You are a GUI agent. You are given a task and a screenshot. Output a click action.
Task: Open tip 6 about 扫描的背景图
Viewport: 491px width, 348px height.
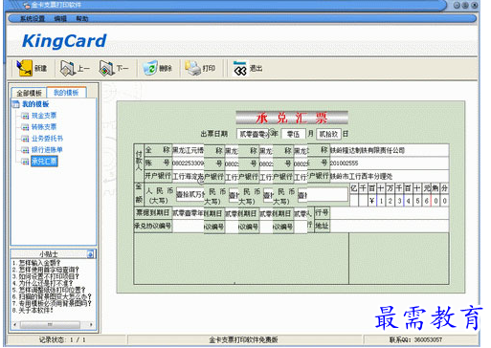(52, 296)
